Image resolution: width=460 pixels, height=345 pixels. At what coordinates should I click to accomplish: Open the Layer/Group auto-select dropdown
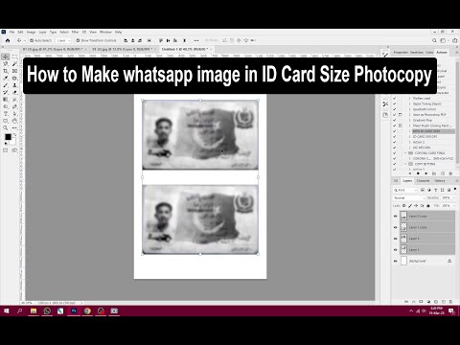(x=63, y=40)
